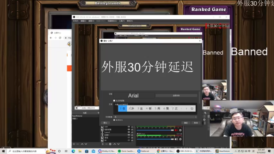Click 默认 button in properties dialog
This screenshot has width=274, height=154.
click(x=105, y=123)
